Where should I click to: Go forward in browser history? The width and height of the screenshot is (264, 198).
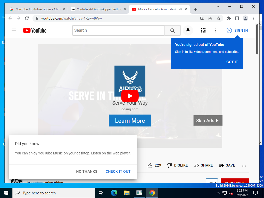19,18
